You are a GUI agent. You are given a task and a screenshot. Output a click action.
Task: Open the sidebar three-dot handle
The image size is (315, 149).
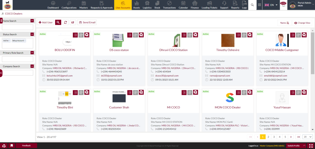tap(1, 21)
